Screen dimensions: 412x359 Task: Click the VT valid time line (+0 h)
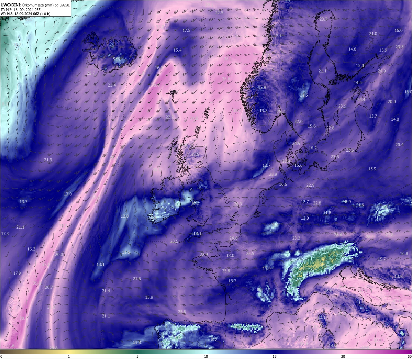click(25, 14)
